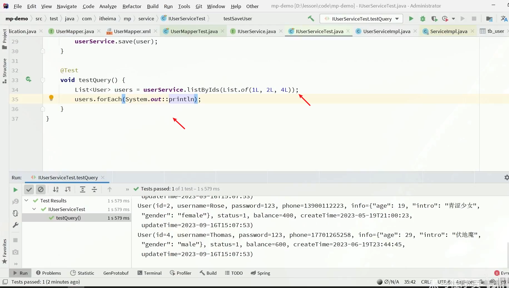509x288 pixels.
Task: Click Expand All icon in test toolbar
Action: 83,190
